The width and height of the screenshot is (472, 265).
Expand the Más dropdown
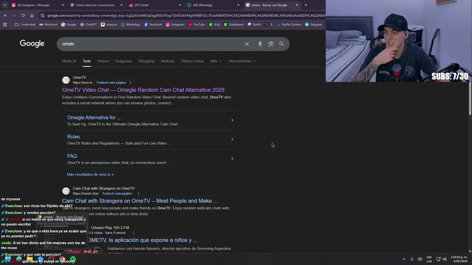coord(216,61)
